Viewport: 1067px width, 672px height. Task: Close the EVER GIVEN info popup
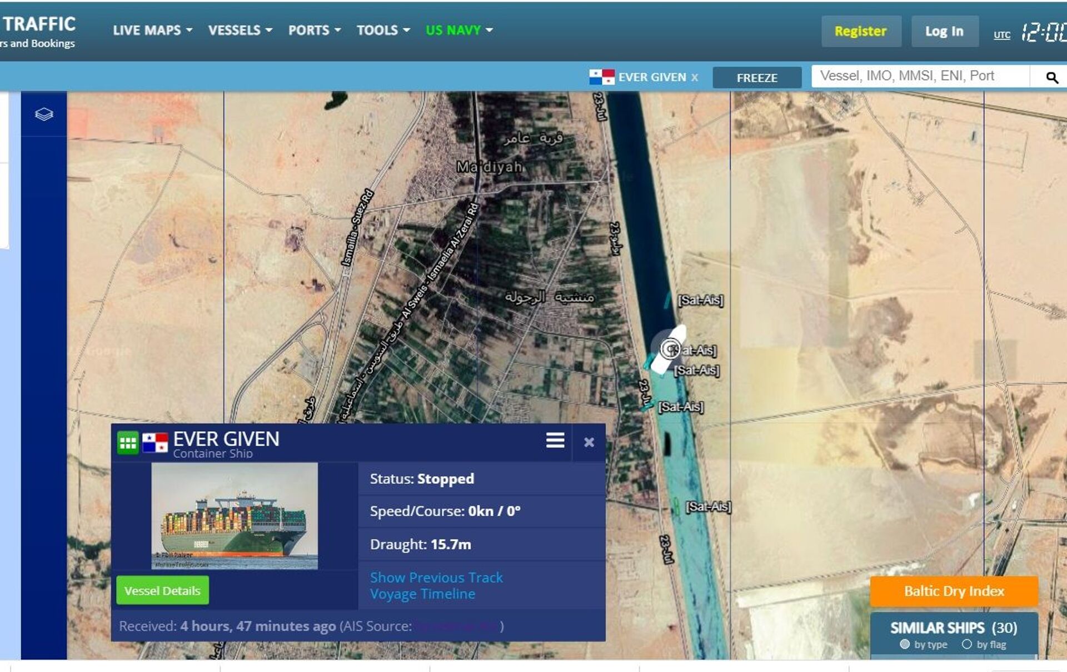589,442
